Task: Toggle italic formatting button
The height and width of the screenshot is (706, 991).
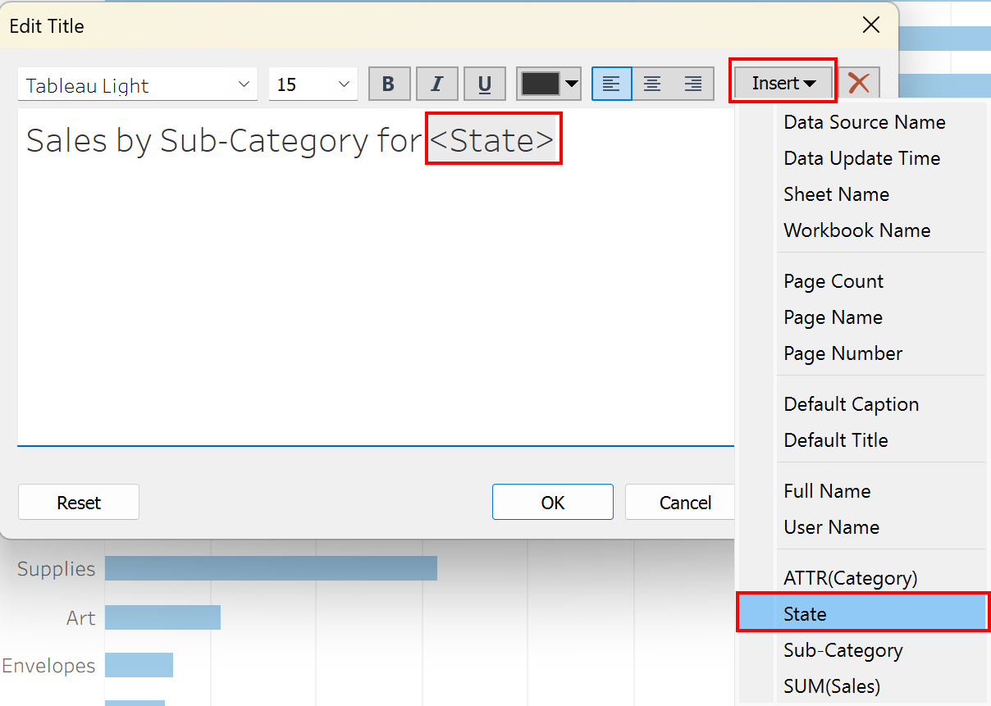Action: click(437, 84)
